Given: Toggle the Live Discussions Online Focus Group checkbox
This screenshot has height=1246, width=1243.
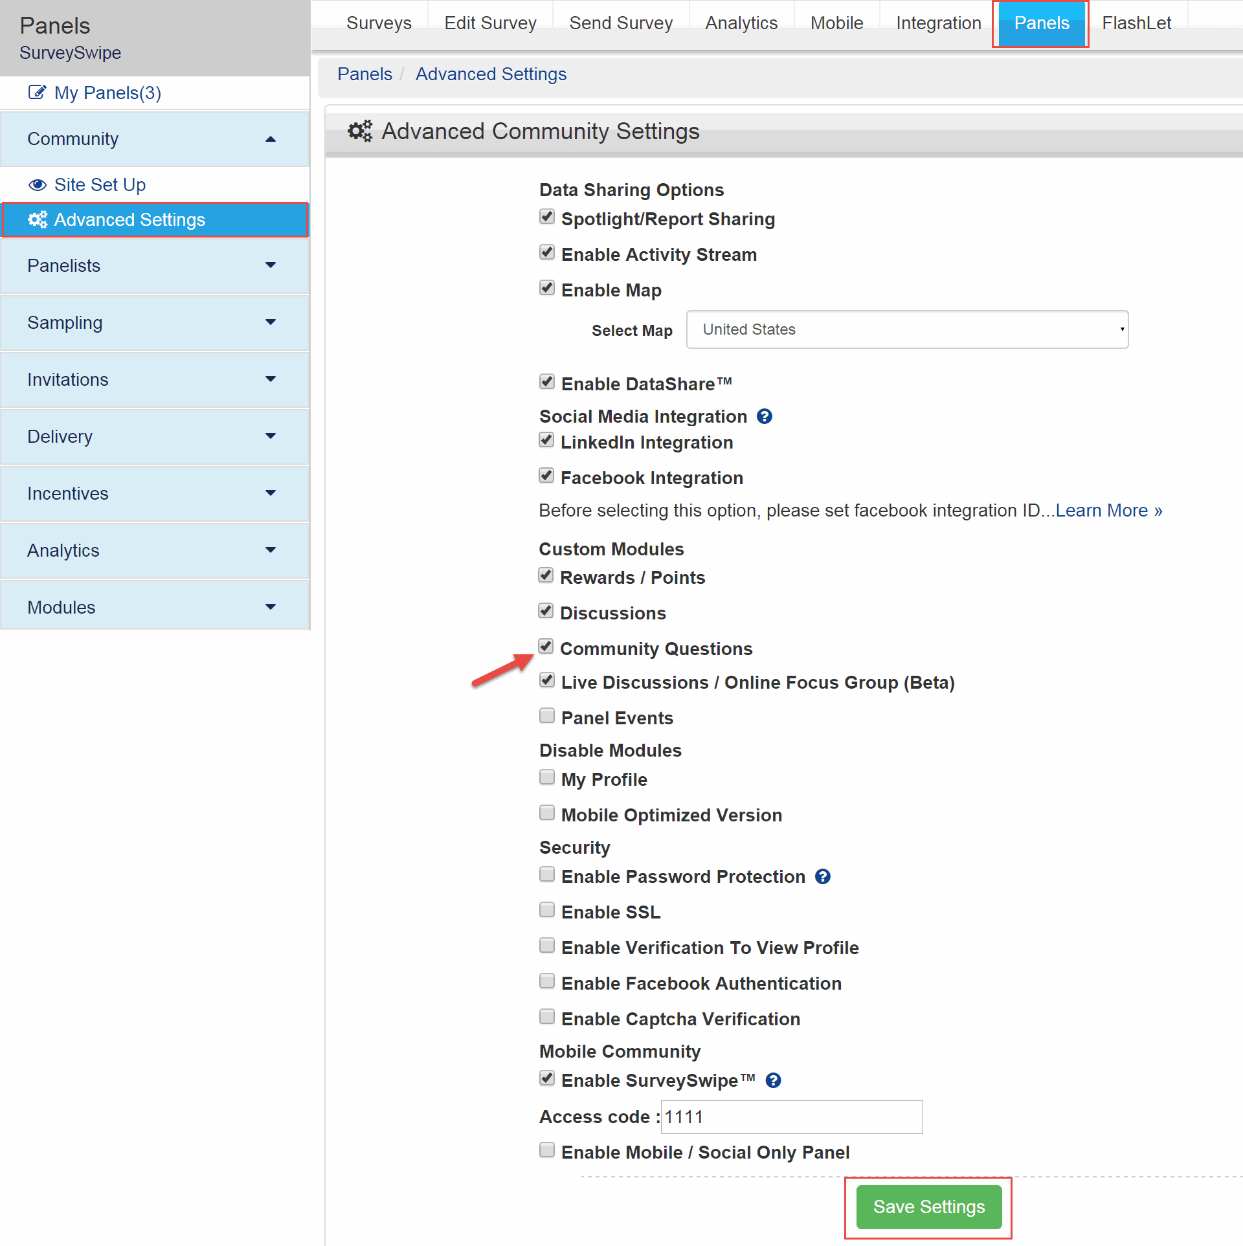Looking at the screenshot, I should click(548, 682).
